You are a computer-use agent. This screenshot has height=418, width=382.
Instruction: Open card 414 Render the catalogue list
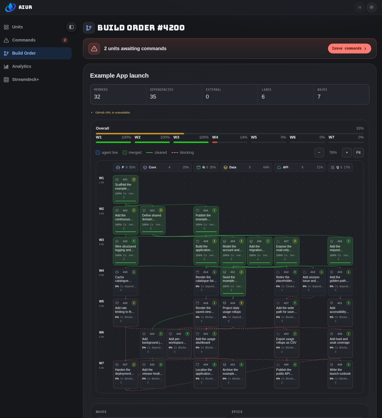click(206, 282)
